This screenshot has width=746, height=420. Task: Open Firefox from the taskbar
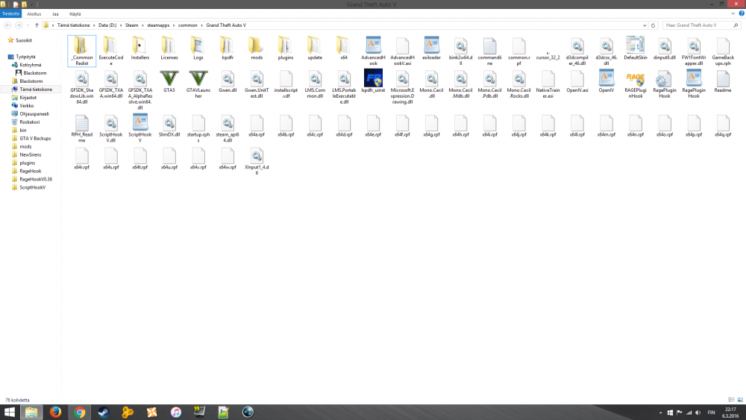click(55, 412)
